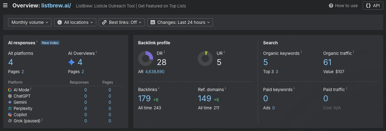Viewport: 386px width, 131px height.
Task: Click the +6 ref. domains change
Action: point(216,99)
